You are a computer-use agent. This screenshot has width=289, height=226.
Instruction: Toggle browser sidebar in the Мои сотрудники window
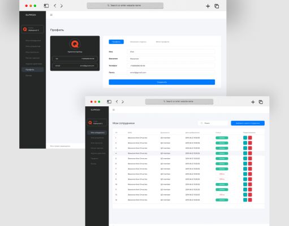click(x=109, y=102)
